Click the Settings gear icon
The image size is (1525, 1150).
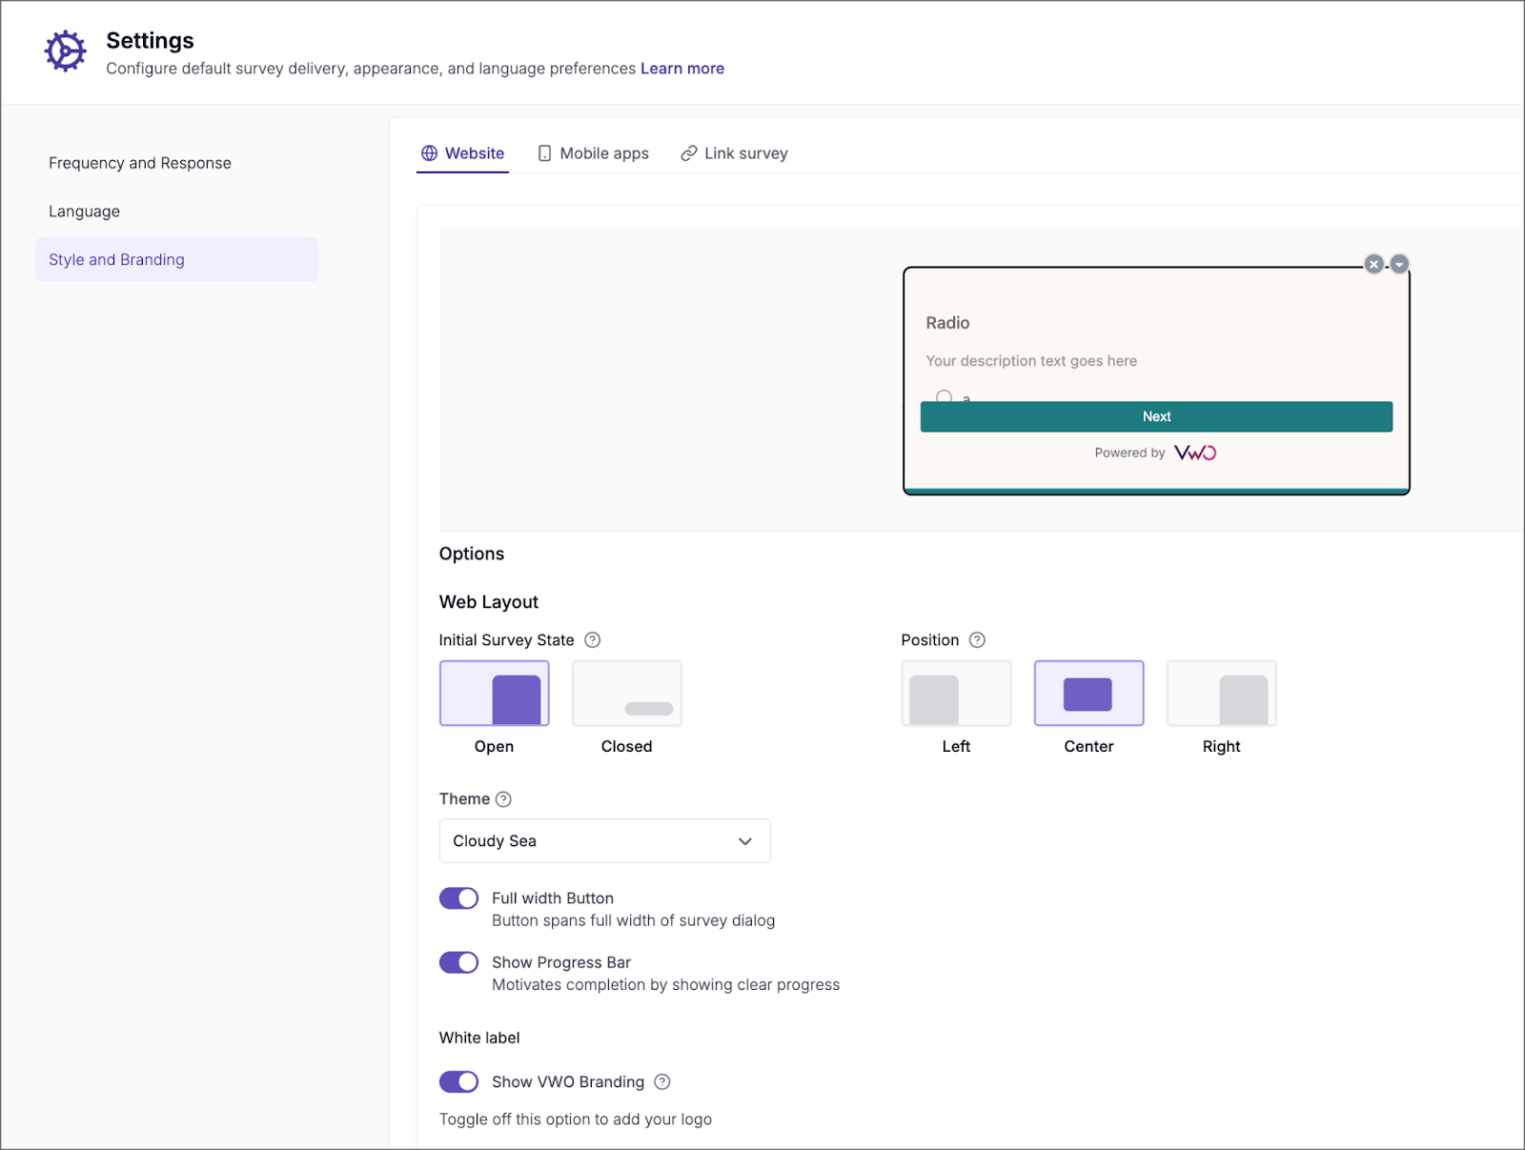click(x=65, y=51)
